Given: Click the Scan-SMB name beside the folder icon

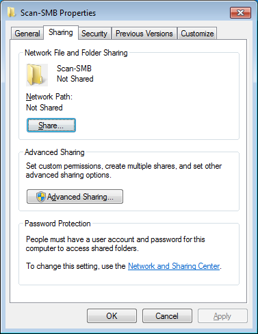Looking at the screenshot, I should 74,69.
